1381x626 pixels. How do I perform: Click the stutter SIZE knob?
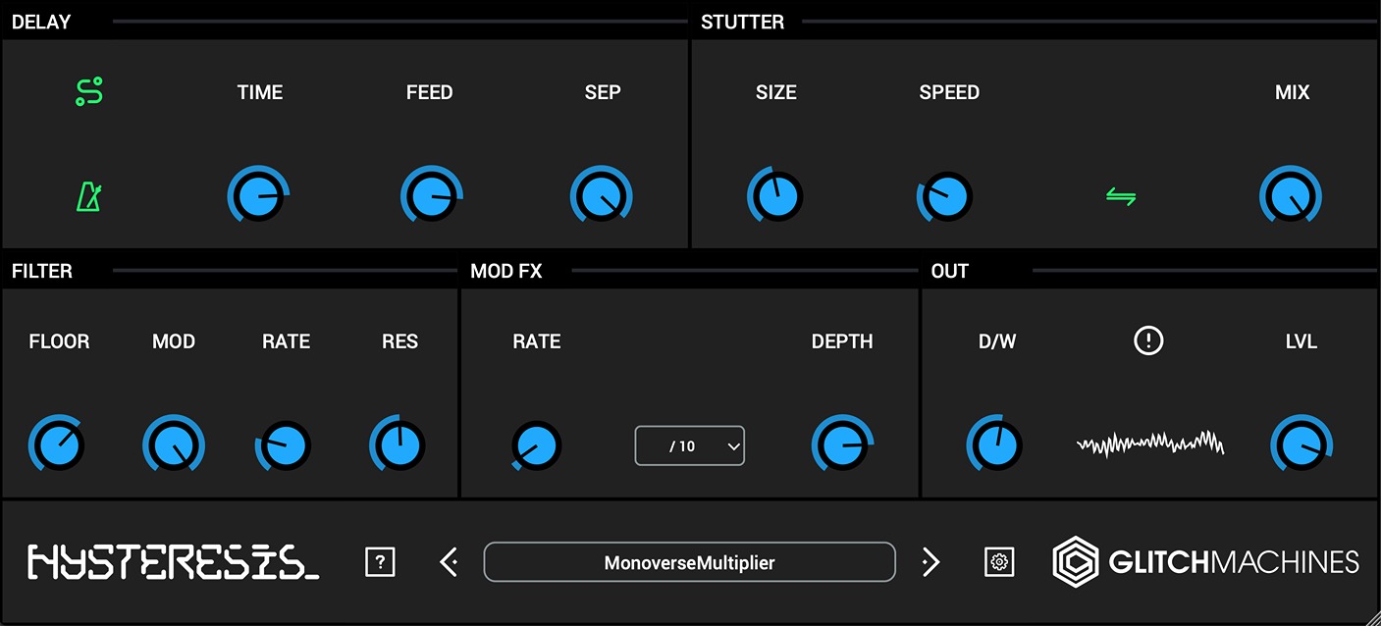(775, 196)
